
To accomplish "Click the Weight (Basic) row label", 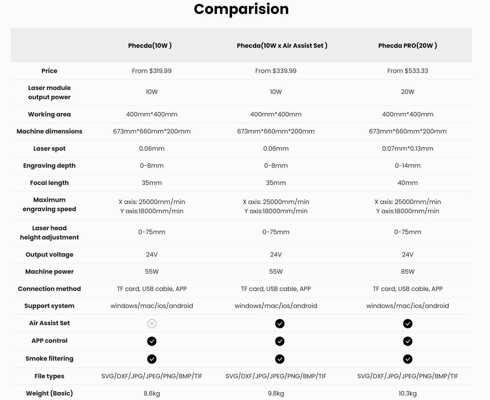I will click(50, 393).
